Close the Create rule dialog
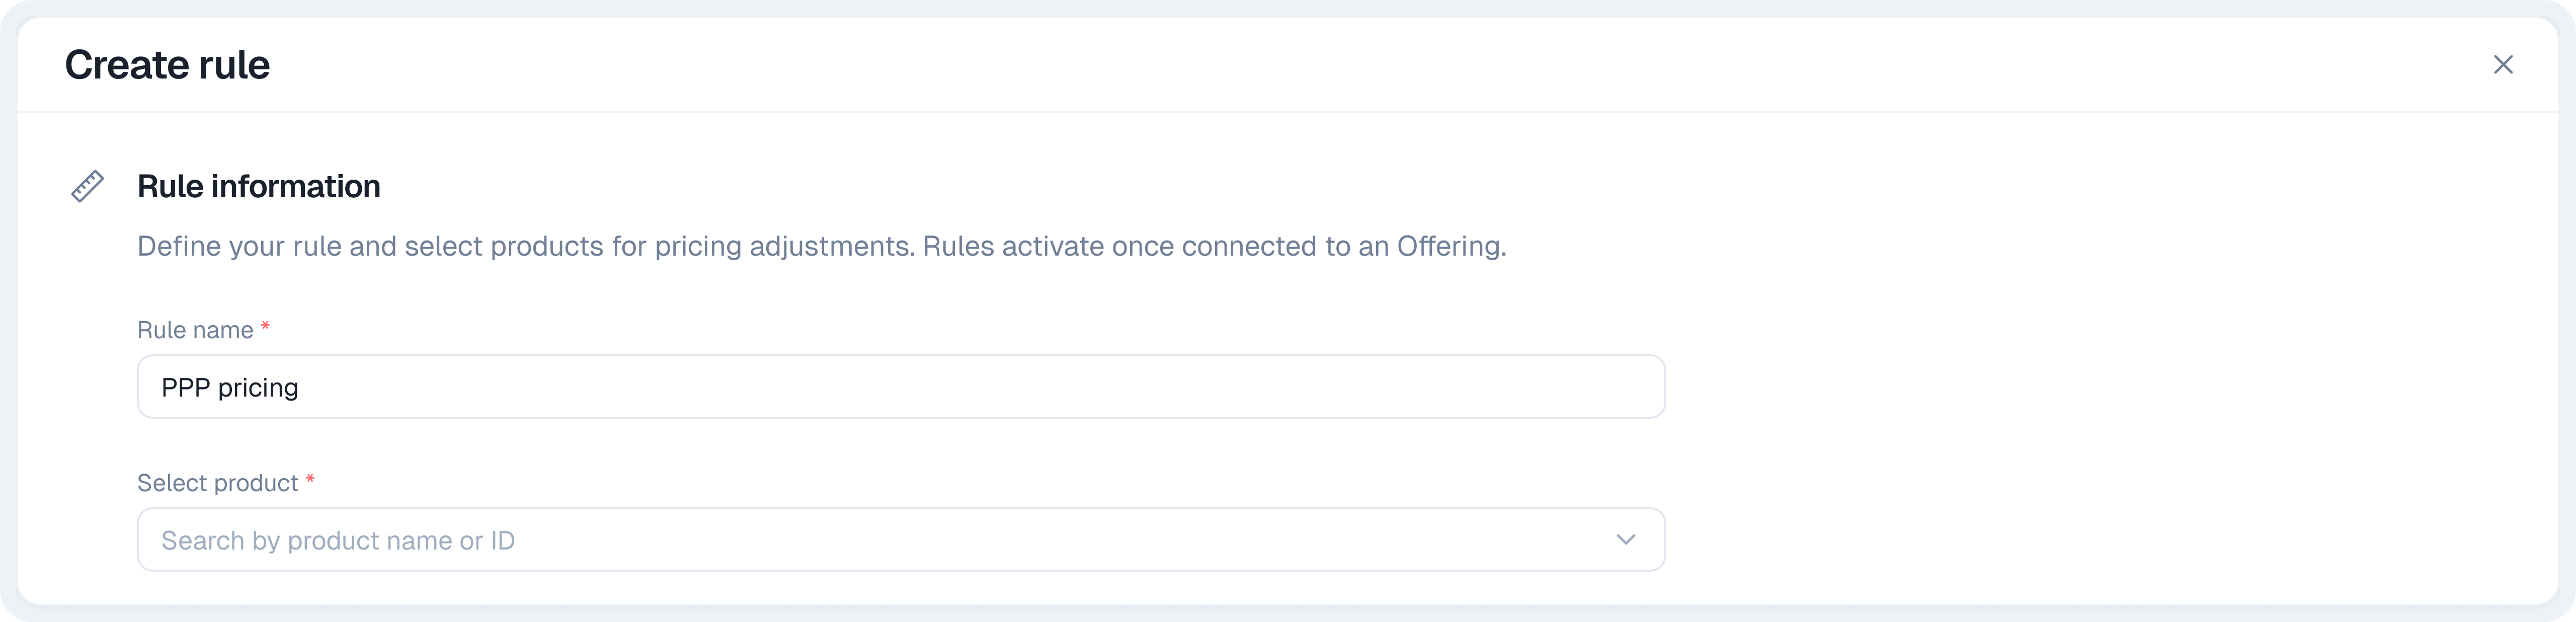 (x=2502, y=65)
